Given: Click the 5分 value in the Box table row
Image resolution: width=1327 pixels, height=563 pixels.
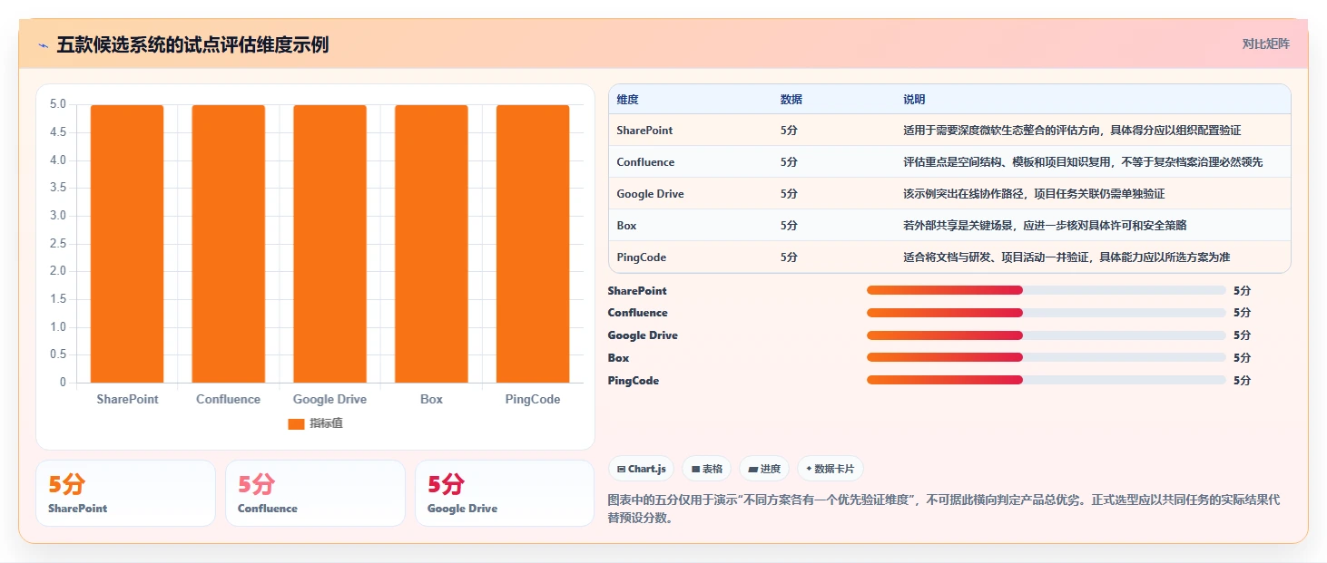Looking at the screenshot, I should click(x=789, y=226).
